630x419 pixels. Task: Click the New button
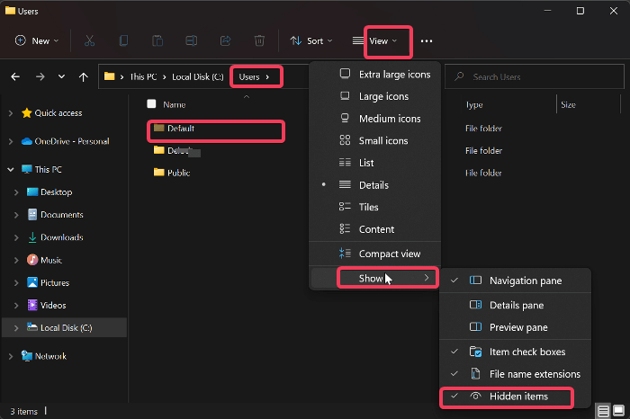click(x=37, y=40)
